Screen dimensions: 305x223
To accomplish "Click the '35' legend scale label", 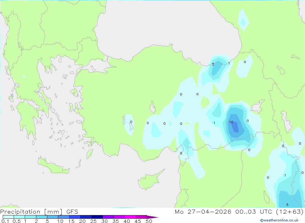I will click(116, 221).
